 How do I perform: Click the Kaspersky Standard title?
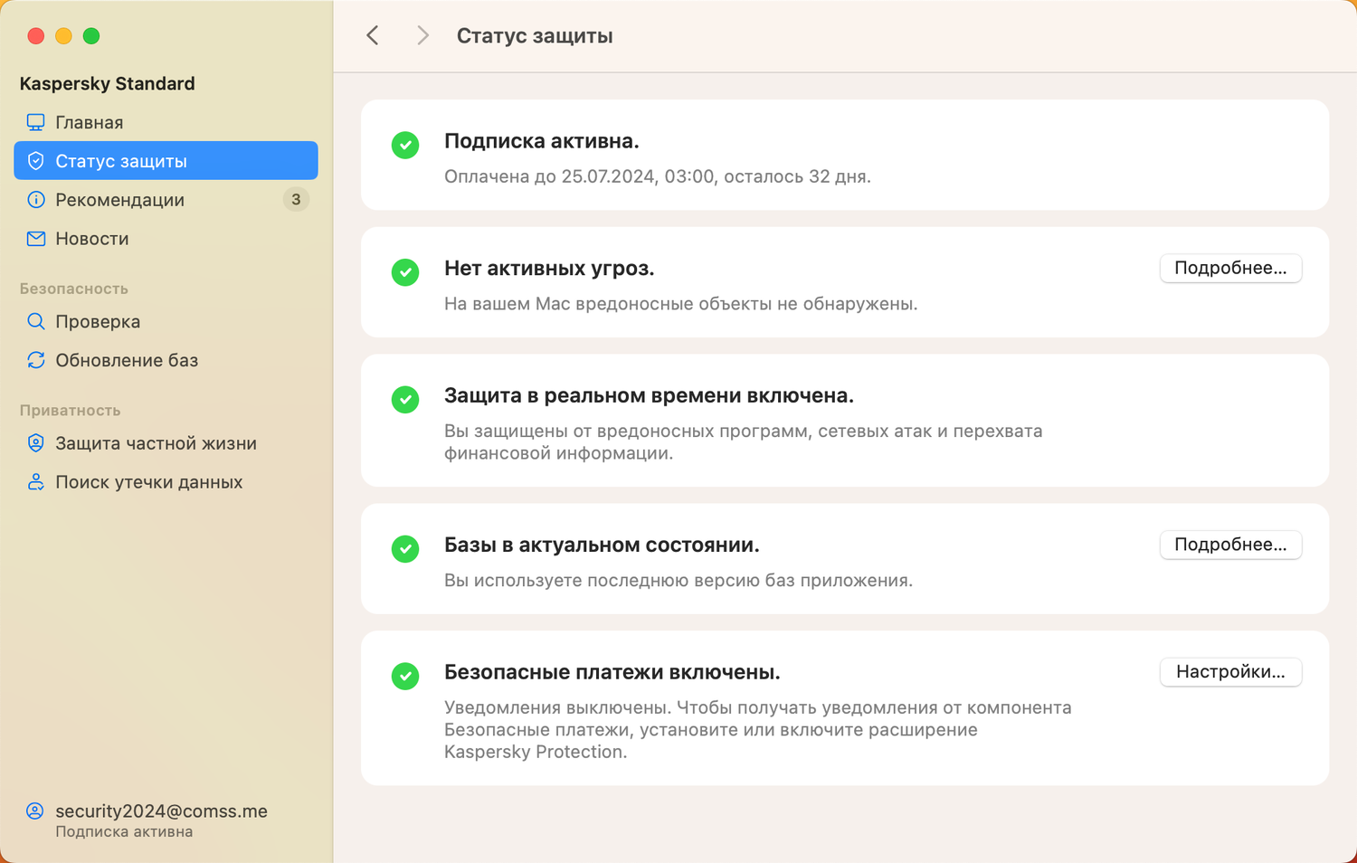(108, 83)
